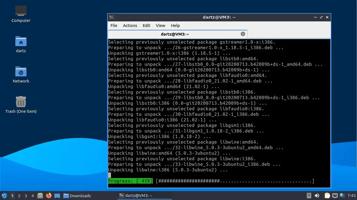The height and width of the screenshot is (200, 357).
Task: Switch to workspace 3
Action: (26, 196)
